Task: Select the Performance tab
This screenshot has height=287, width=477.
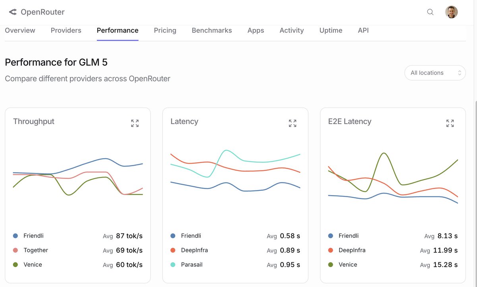Action: point(118,30)
